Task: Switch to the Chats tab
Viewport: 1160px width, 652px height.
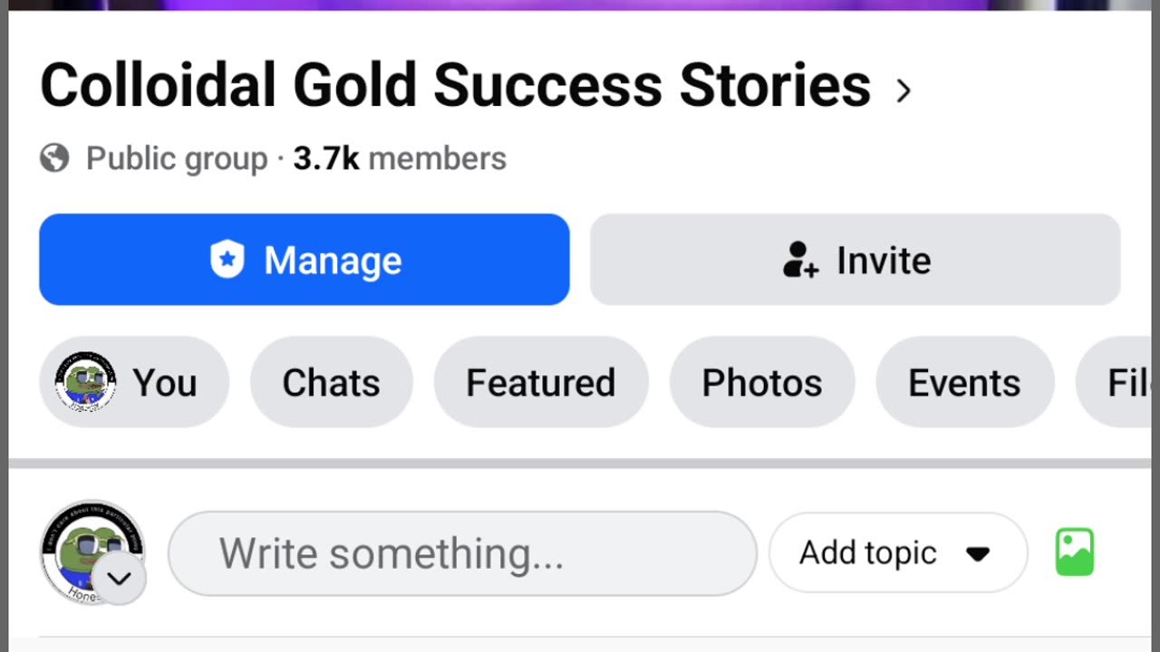Action: point(331,382)
